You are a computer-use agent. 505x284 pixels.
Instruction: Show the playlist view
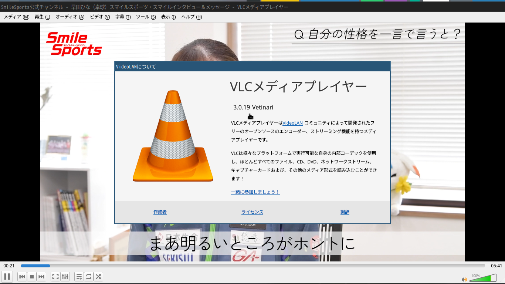pyautogui.click(x=79, y=277)
